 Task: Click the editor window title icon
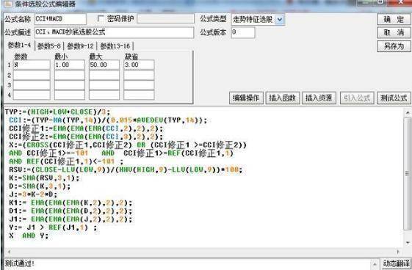pyautogui.click(x=7, y=4)
